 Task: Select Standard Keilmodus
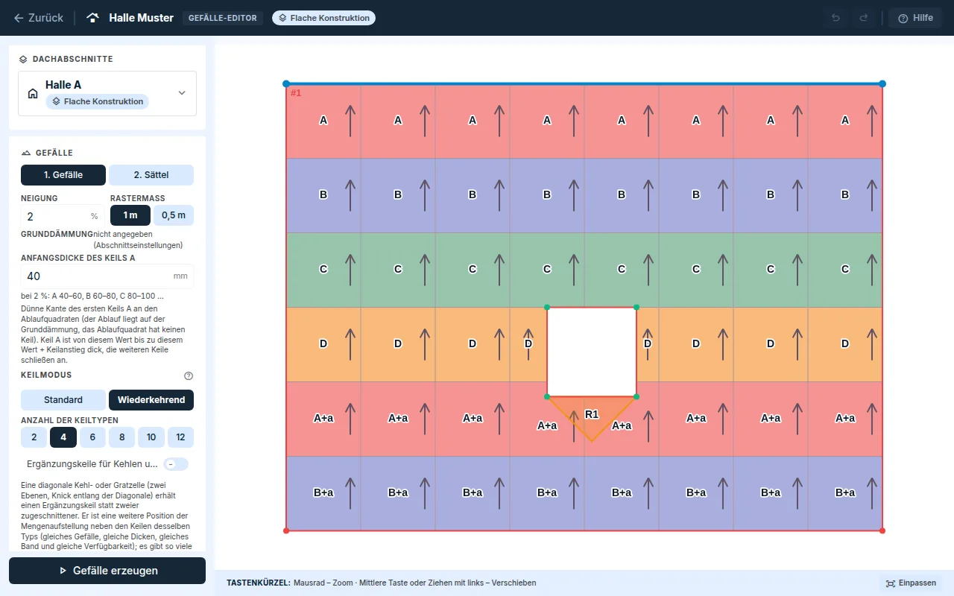pyautogui.click(x=63, y=400)
